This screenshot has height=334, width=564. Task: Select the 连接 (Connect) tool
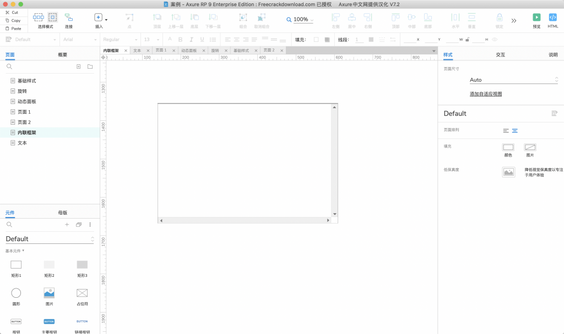pyautogui.click(x=69, y=18)
